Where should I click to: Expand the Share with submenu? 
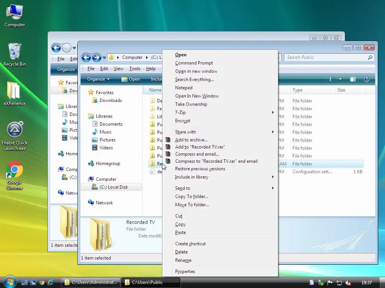[x=273, y=132]
